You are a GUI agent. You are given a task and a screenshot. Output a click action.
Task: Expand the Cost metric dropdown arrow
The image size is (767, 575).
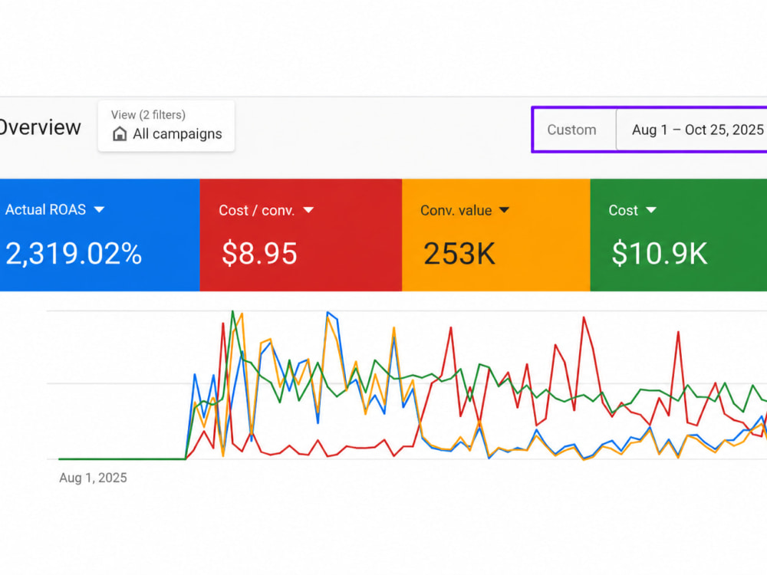tap(650, 210)
